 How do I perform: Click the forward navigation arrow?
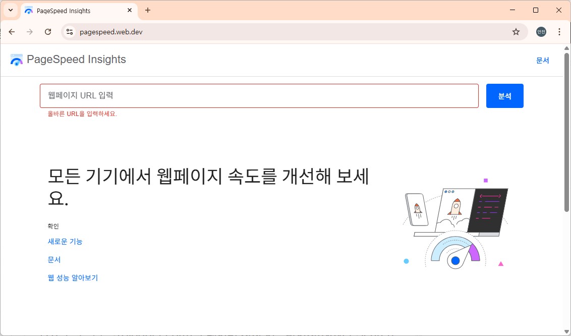pyautogui.click(x=29, y=31)
